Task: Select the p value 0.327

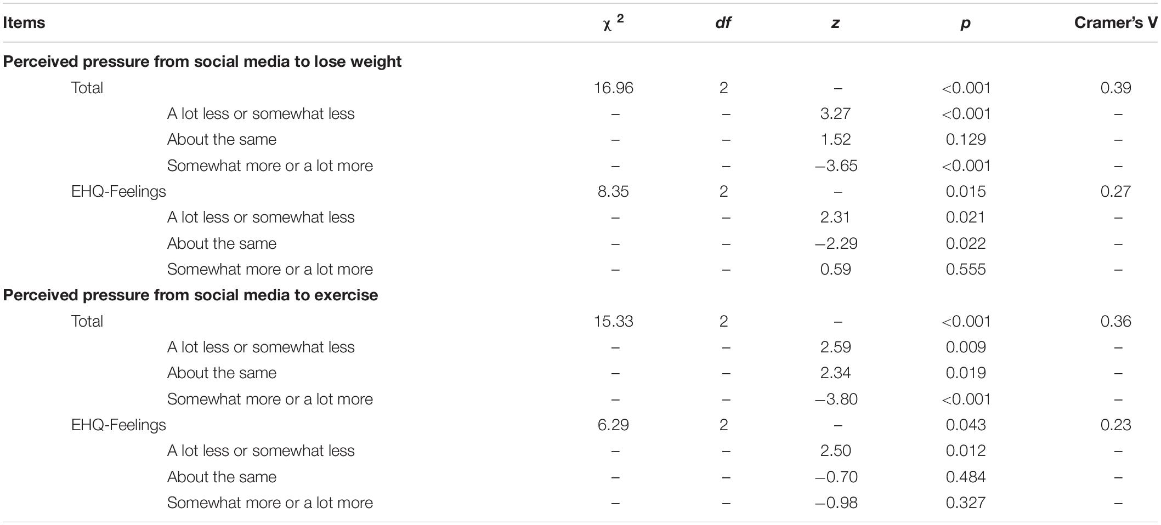Action: [x=966, y=503]
